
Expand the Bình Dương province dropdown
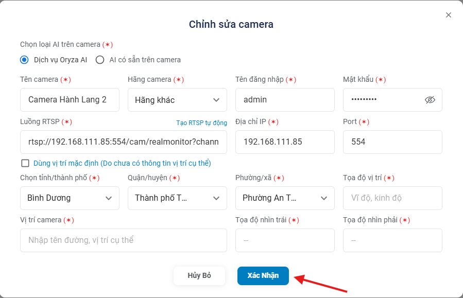pos(70,198)
